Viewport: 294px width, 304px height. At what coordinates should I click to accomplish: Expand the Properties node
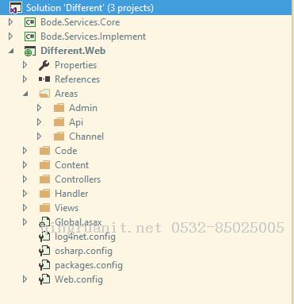click(x=25, y=65)
